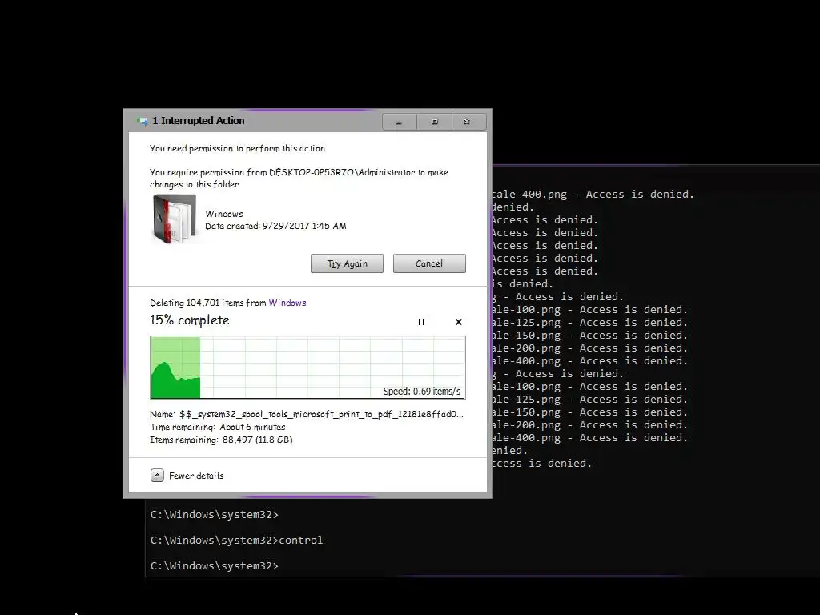Click 'Date created: 9/29/2017 1:45 AM' text
This screenshot has height=615, width=820.
pos(275,226)
